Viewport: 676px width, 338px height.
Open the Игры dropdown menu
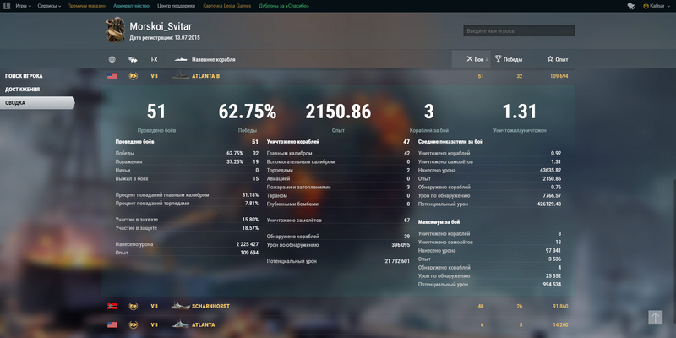click(23, 6)
